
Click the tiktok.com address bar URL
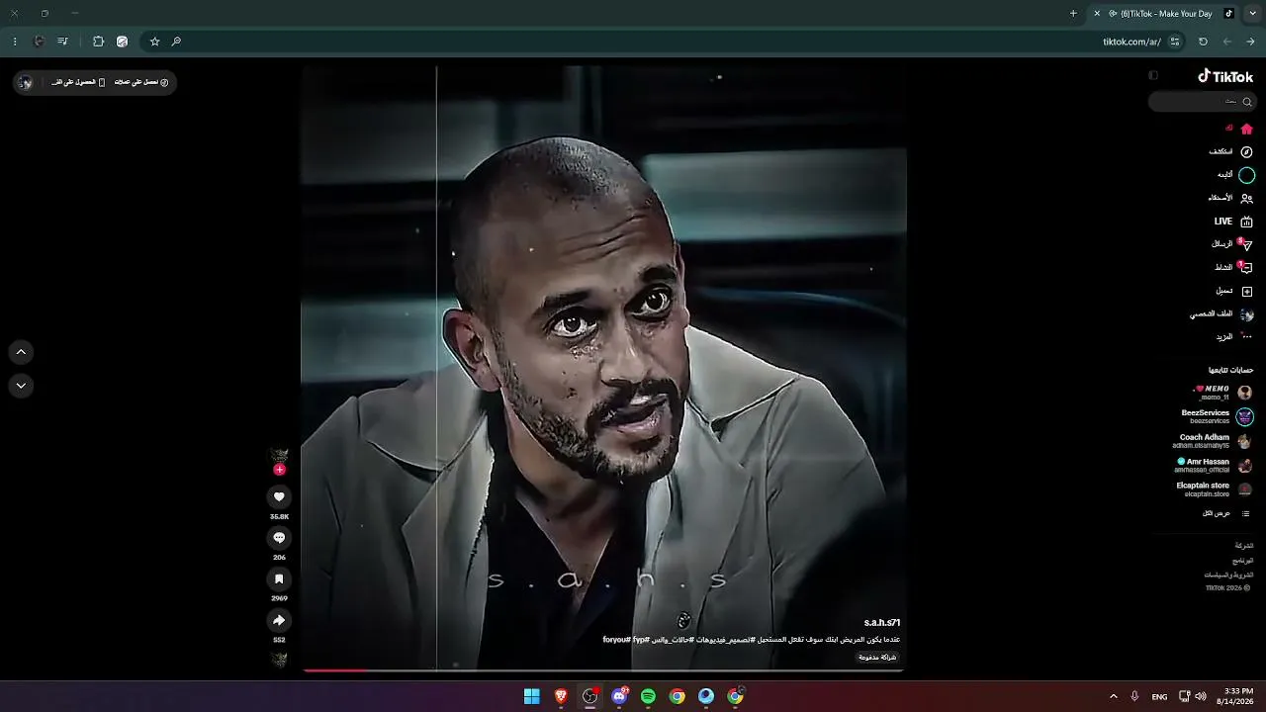[x=1131, y=42]
